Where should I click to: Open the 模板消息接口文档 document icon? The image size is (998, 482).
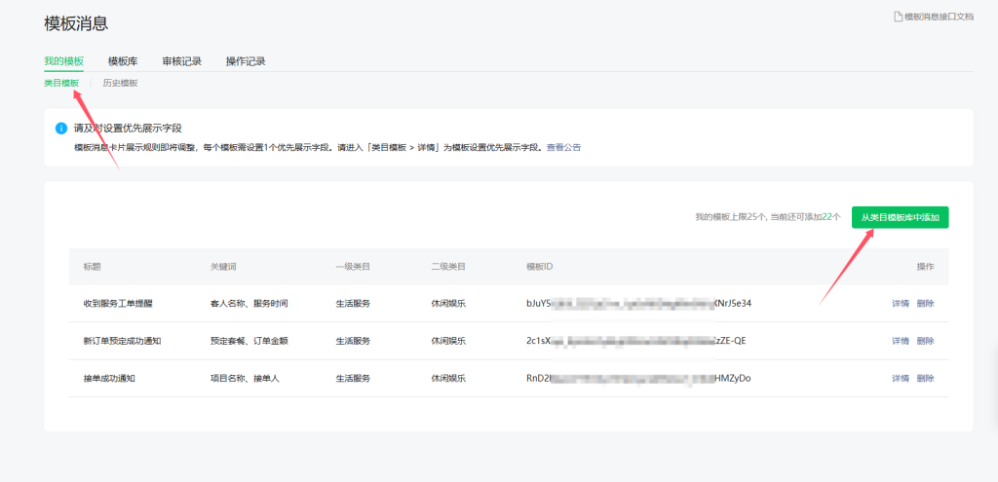point(898,17)
